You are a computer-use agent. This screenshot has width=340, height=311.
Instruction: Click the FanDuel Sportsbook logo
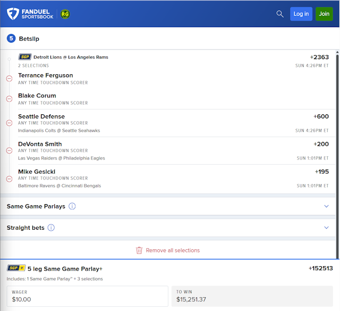point(30,14)
